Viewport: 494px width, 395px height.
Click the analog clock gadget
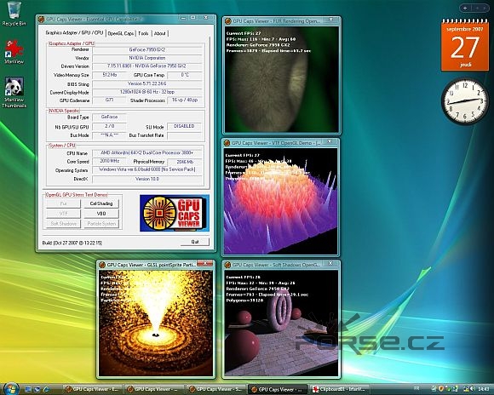(x=465, y=101)
